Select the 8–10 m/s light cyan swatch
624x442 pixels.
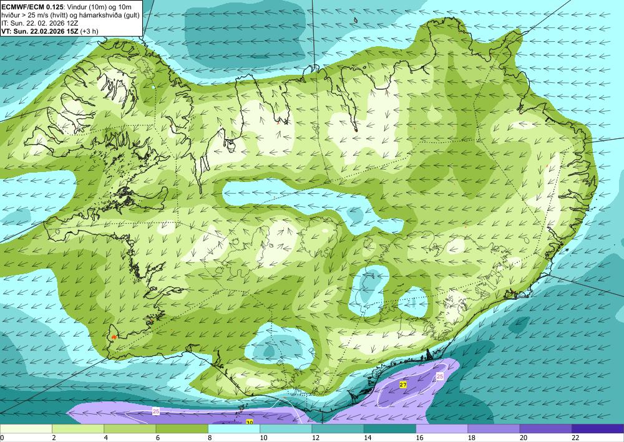(x=234, y=428)
